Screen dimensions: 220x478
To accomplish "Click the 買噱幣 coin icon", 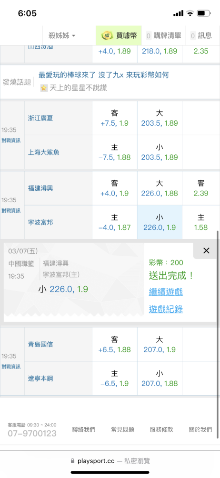I will click(x=107, y=36).
